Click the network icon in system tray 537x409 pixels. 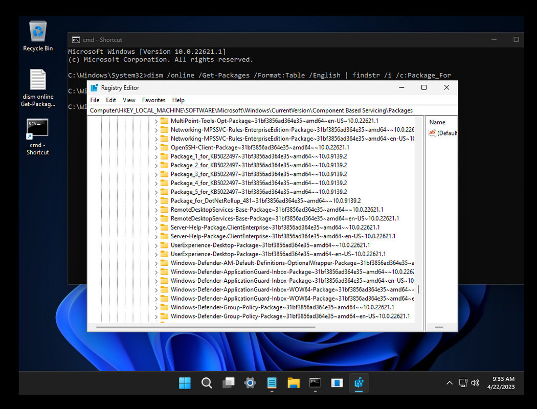pos(463,383)
